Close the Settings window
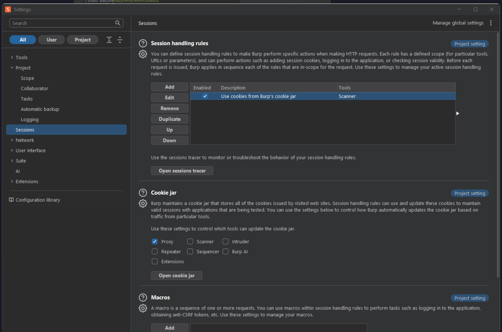 492,9
